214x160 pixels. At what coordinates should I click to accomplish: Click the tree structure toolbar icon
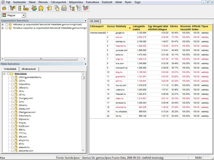12,8
